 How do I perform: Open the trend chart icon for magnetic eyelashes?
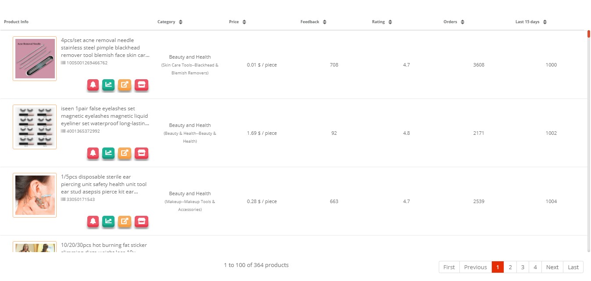pos(108,154)
